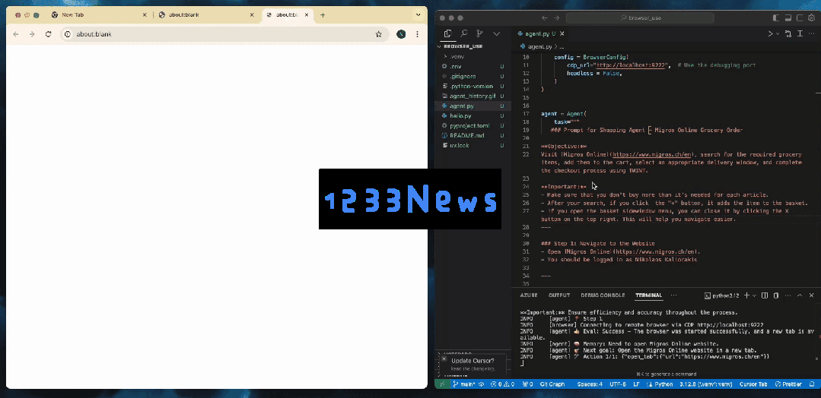The width and height of the screenshot is (821, 398).
Task: Dismiss the Update Cursor notification
Action: (x=444, y=359)
